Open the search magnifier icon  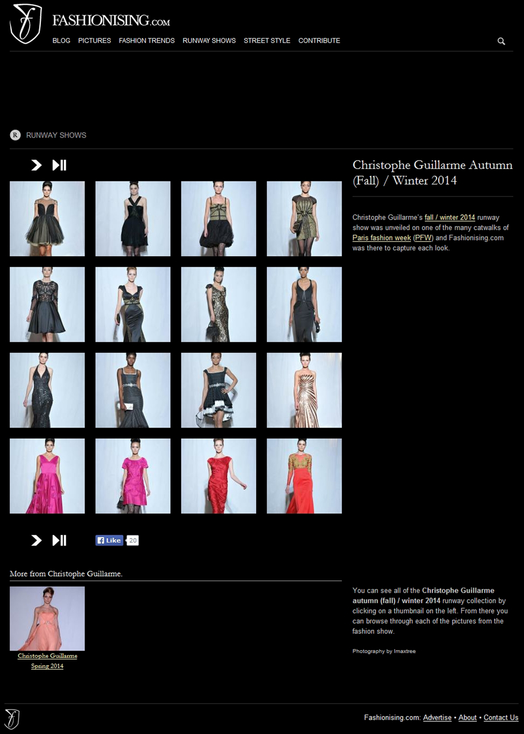tap(501, 41)
